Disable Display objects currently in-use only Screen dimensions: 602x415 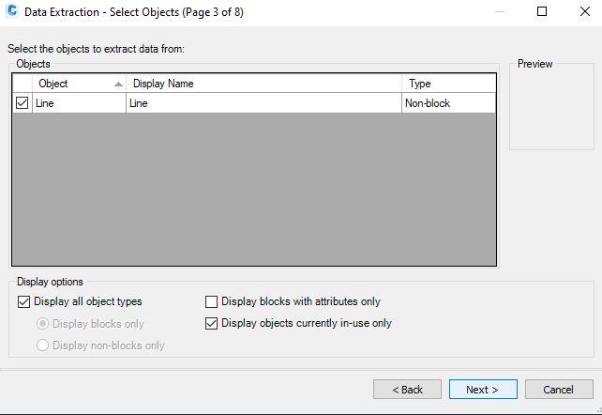(x=212, y=323)
